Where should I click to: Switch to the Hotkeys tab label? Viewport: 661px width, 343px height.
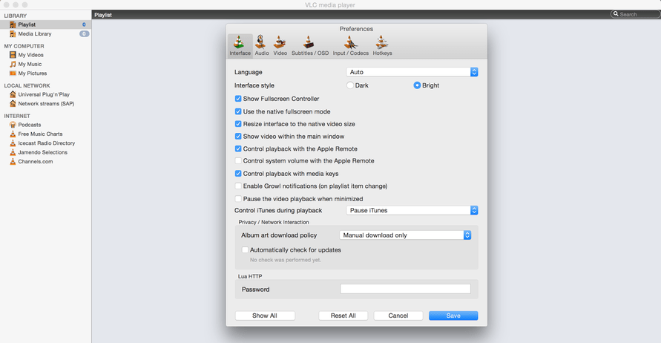click(382, 53)
